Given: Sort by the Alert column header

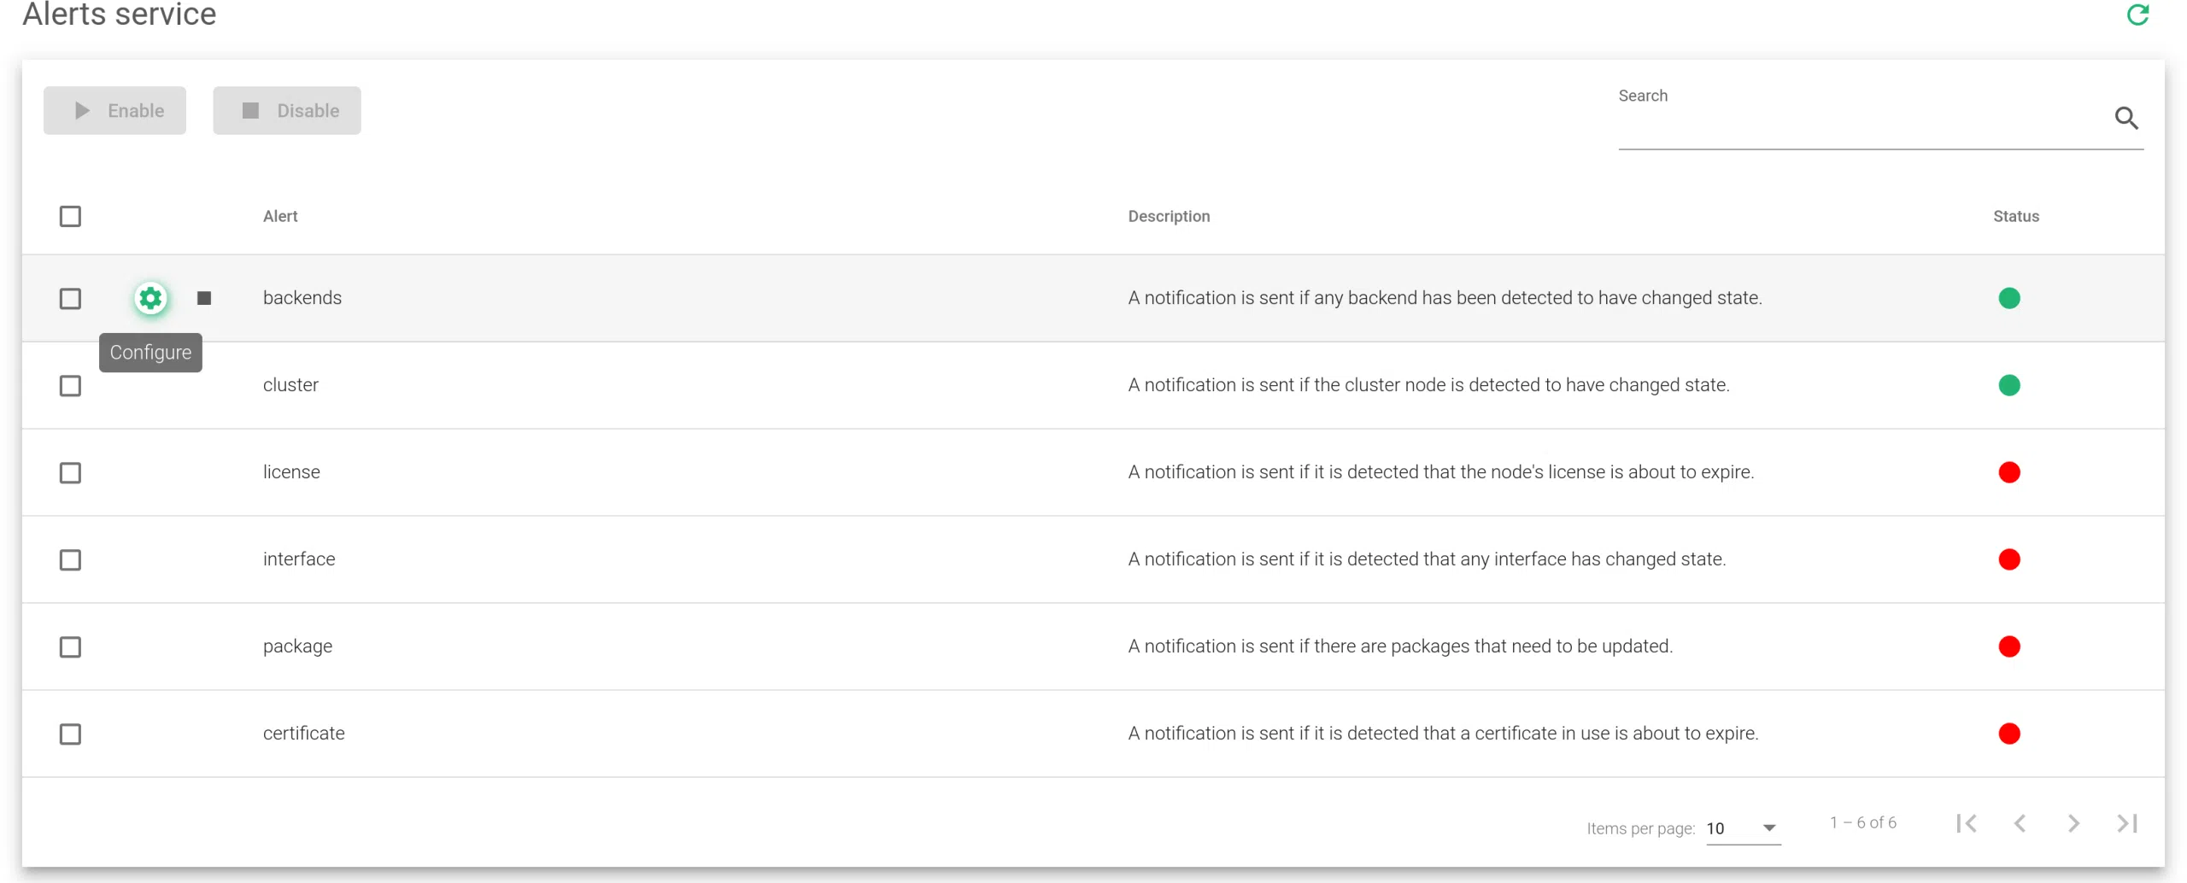Looking at the screenshot, I should point(280,216).
